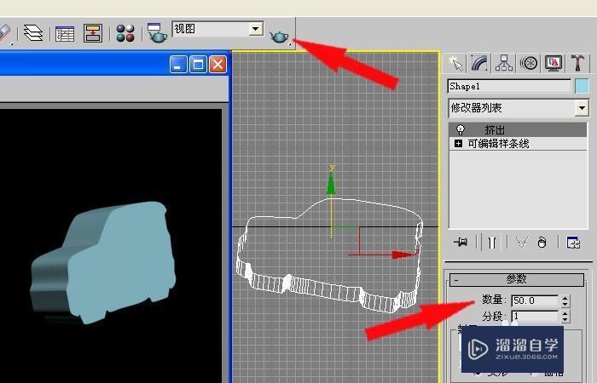Click the 分段 spinner arrows
597x383 pixels.
[565, 316]
